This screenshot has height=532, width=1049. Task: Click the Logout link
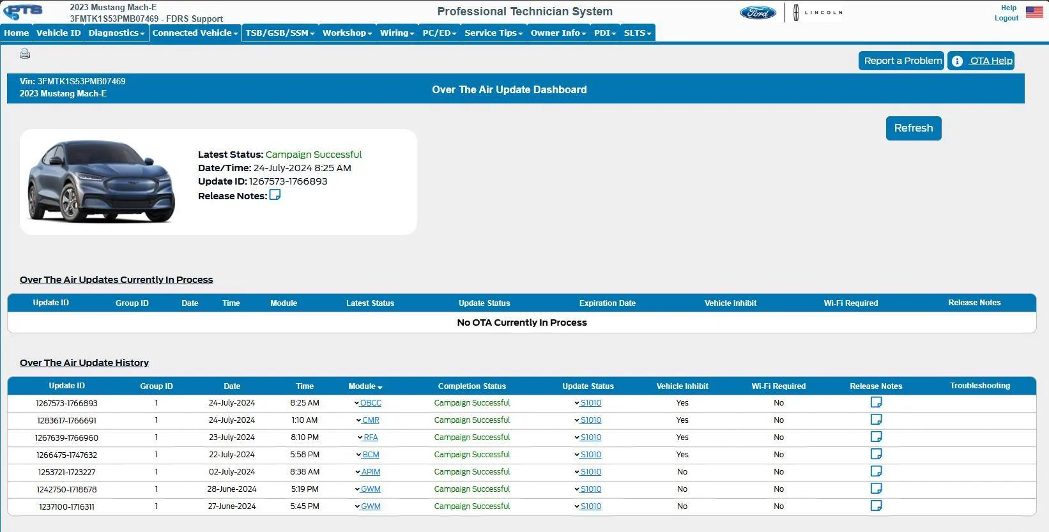[x=1006, y=18]
